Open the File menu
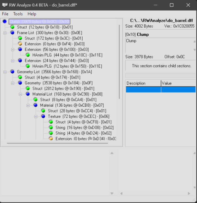This screenshot has width=197, height=203. pyautogui.click(x=5, y=14)
